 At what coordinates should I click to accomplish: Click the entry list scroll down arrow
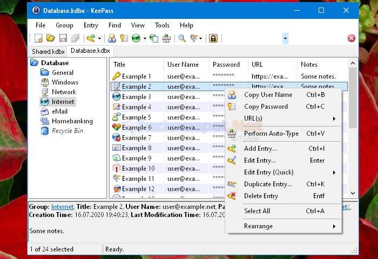coord(353,193)
